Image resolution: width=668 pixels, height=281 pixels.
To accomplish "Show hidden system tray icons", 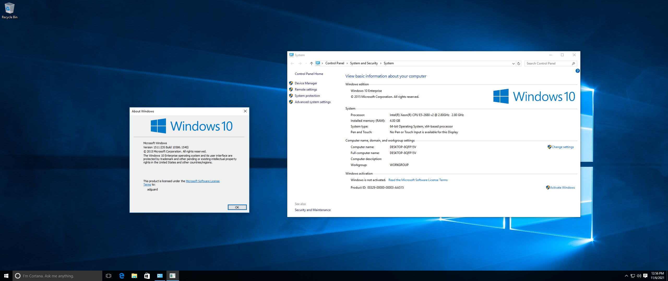I will [626, 276].
